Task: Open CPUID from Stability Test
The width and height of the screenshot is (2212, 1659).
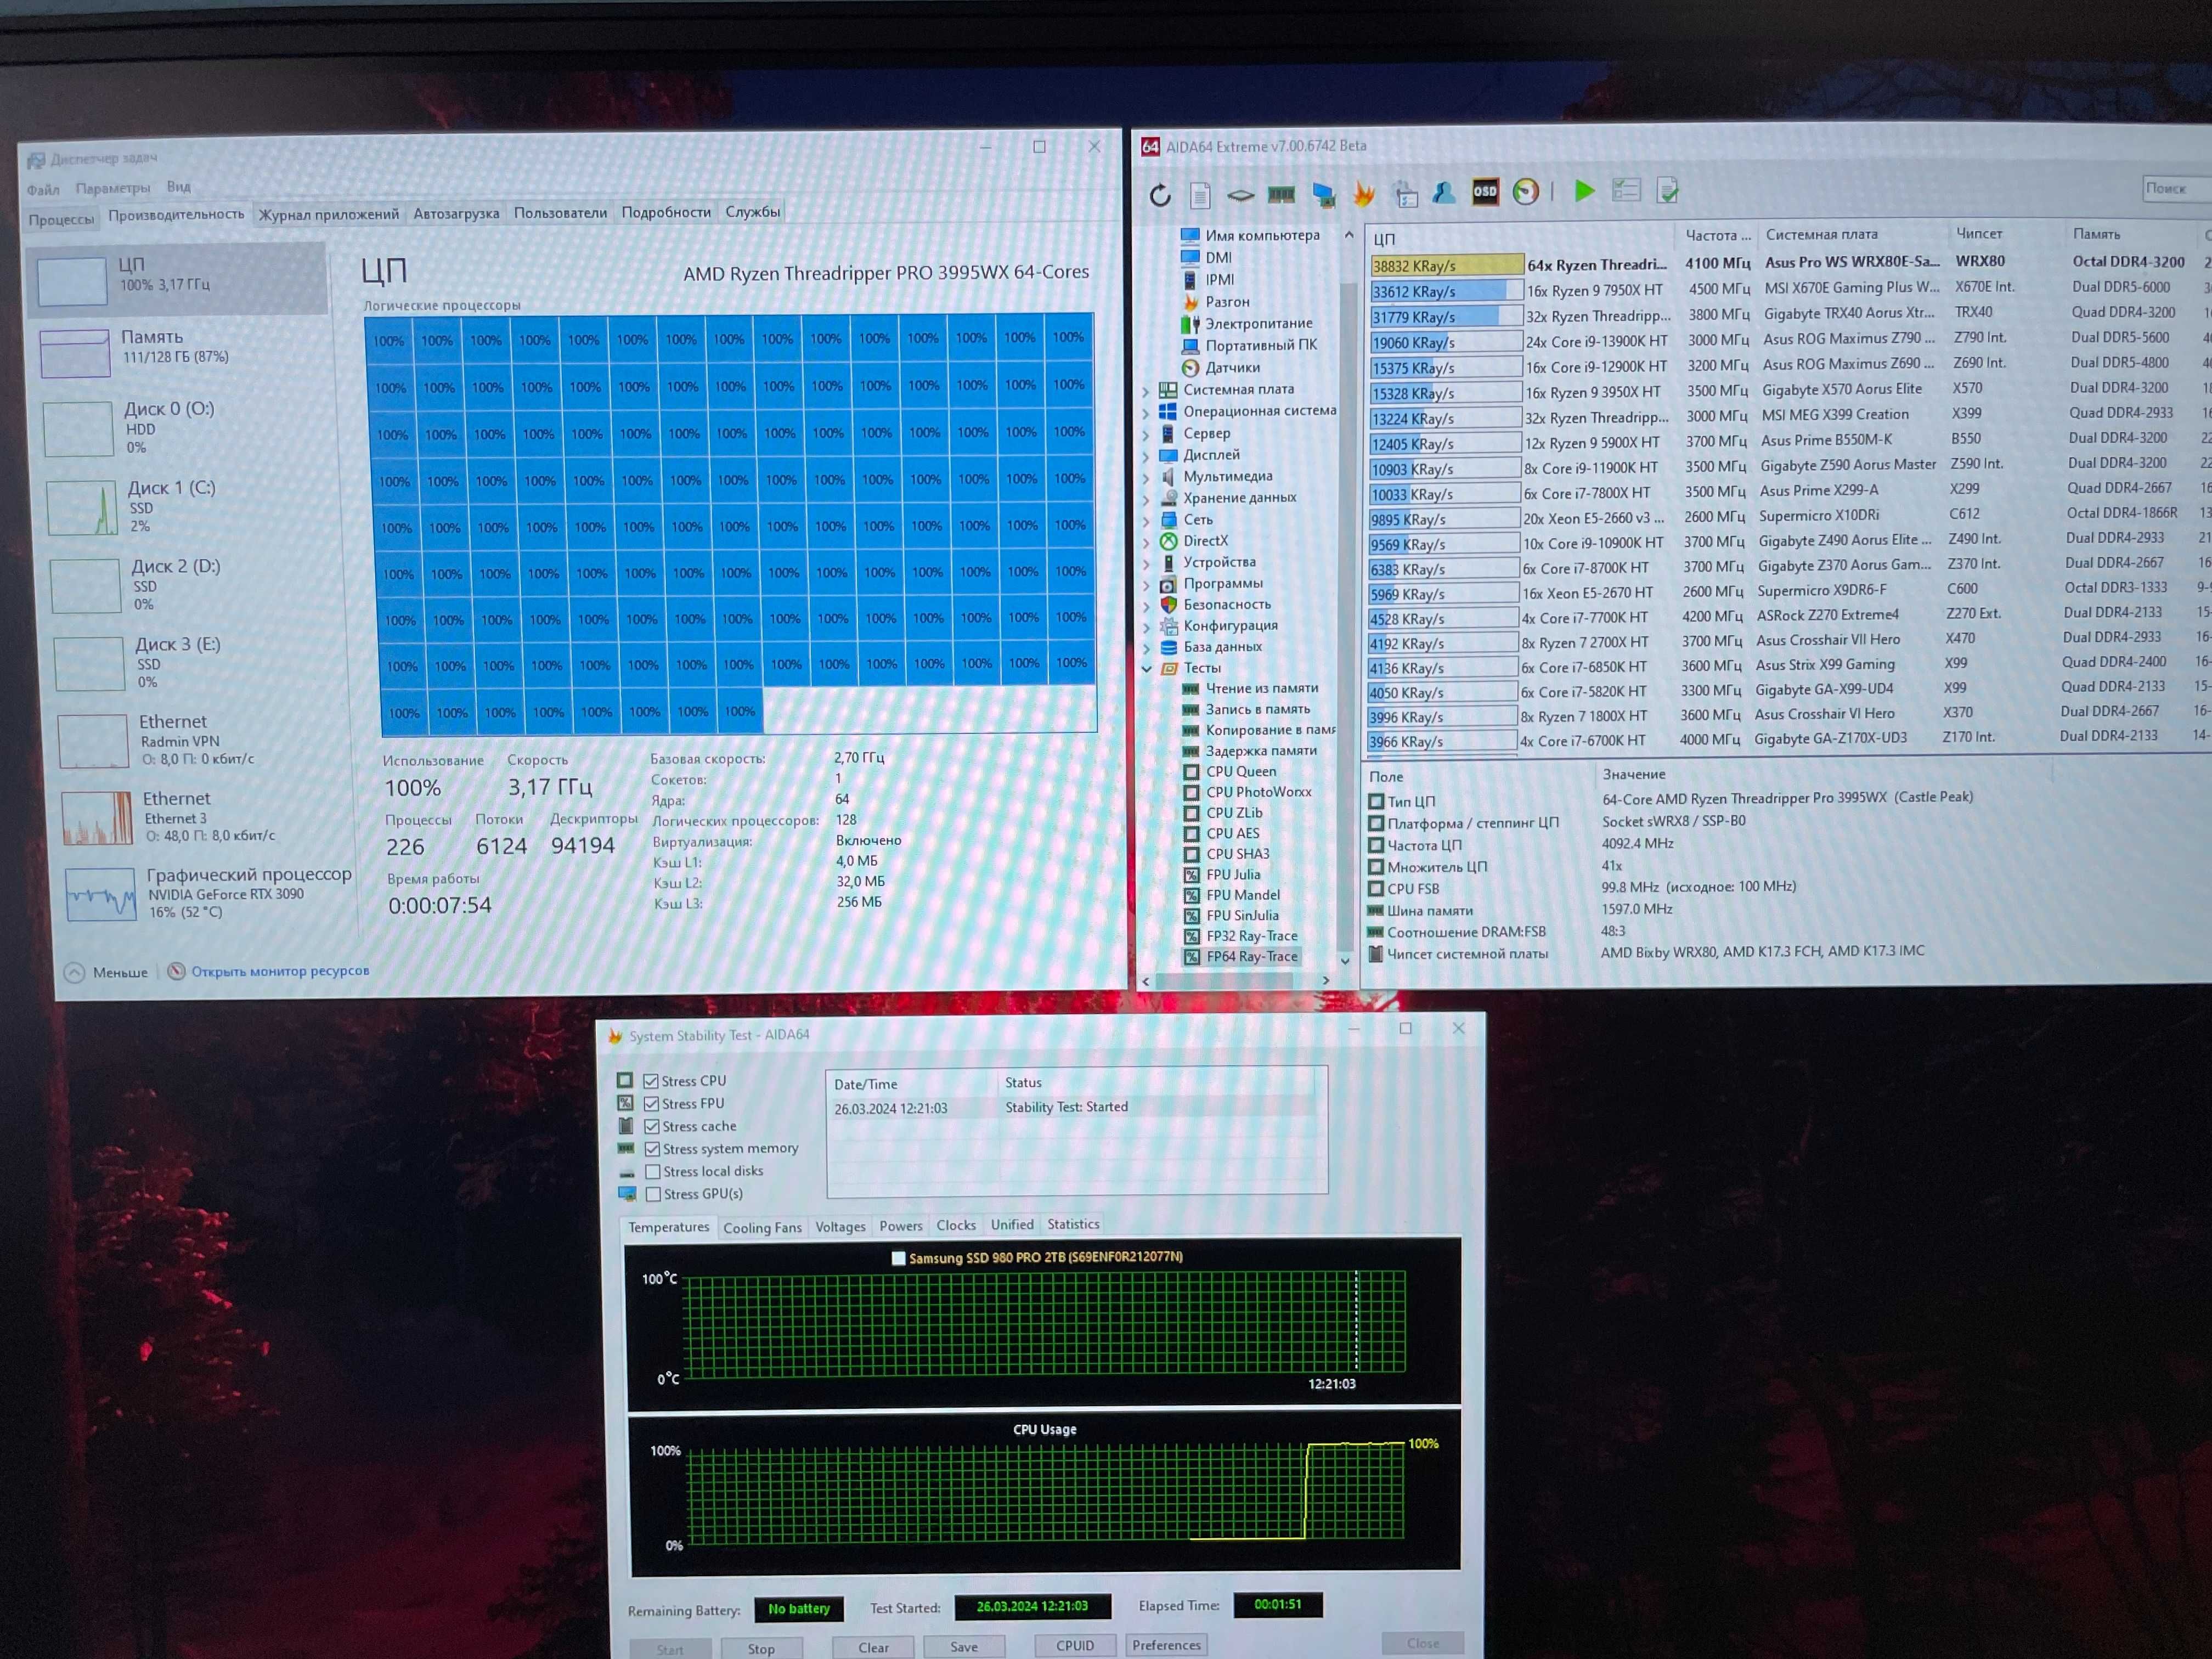Action: coord(1075,1645)
